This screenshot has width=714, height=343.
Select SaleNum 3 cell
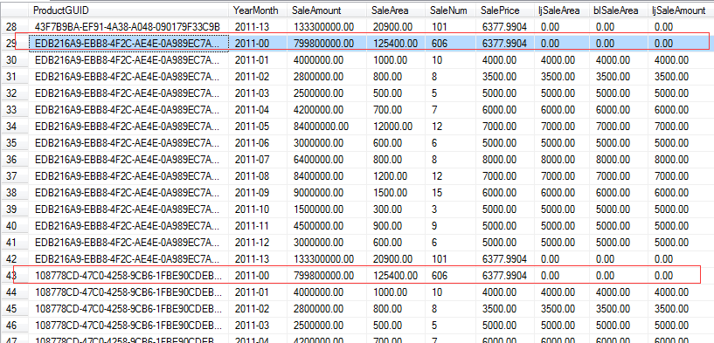point(451,209)
